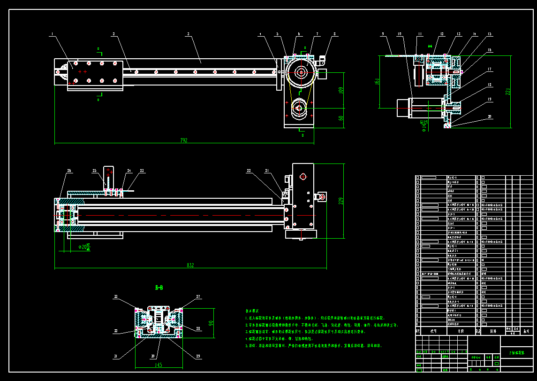Pick item number 27 callout in B-B
Viewport: 537px width, 381px height.
point(198,296)
